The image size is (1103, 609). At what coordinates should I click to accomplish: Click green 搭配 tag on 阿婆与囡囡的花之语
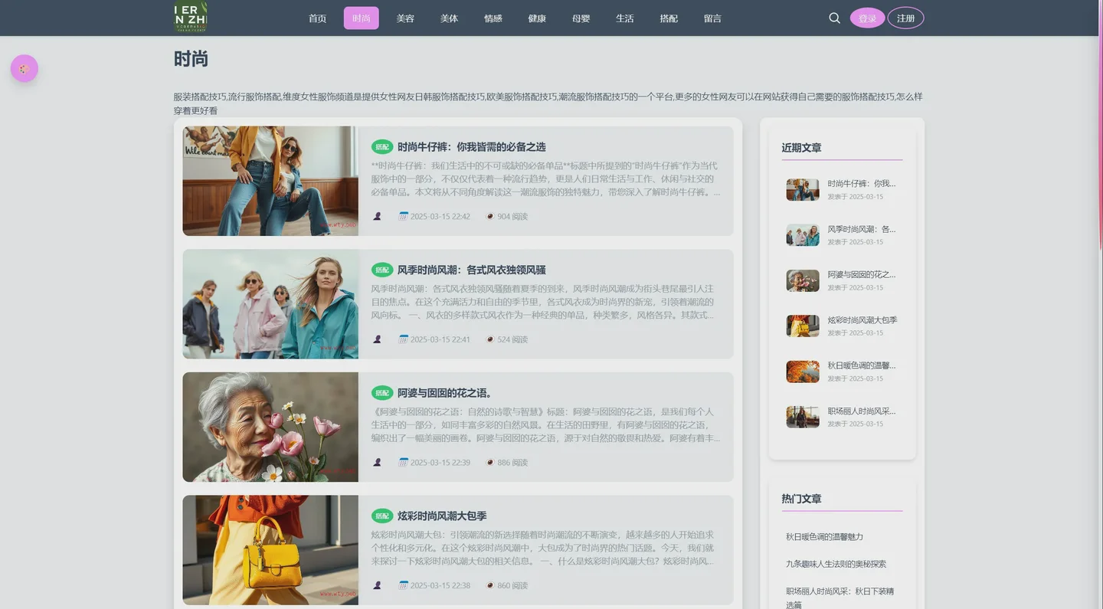(x=381, y=393)
